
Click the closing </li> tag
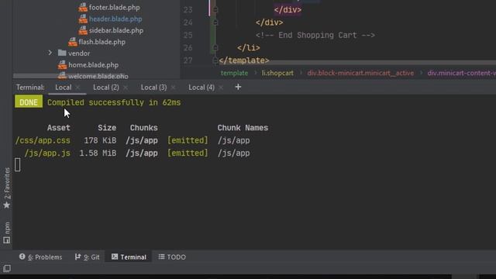pos(249,48)
